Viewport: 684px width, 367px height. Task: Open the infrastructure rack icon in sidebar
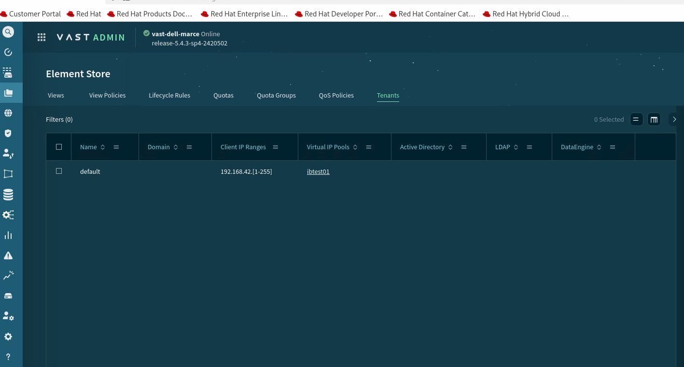click(8, 72)
